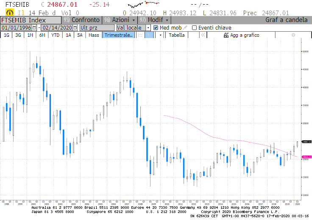Open chart settings gear icon
Screen dimensions: 312x224
[x=293, y=35]
